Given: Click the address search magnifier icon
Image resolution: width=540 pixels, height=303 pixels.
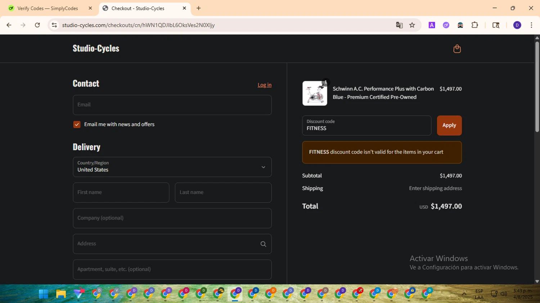Looking at the screenshot, I should tap(263, 244).
